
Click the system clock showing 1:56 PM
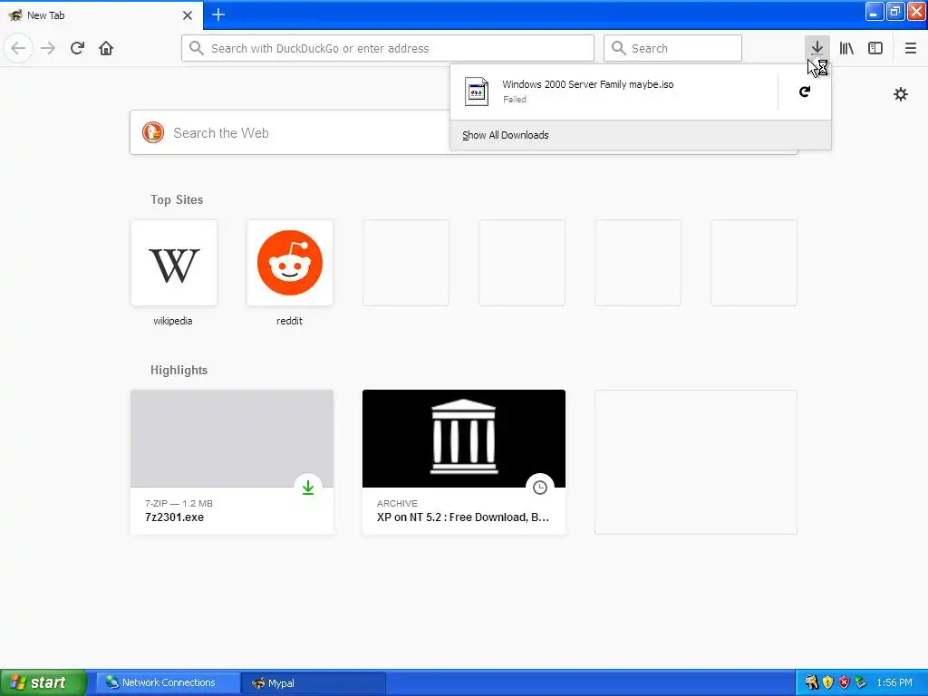[894, 683]
